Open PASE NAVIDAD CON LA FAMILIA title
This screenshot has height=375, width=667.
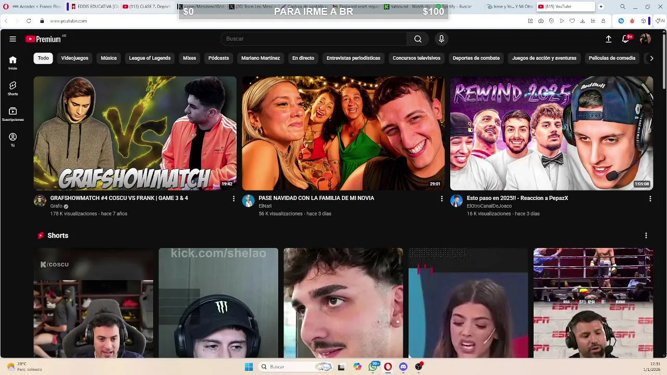pos(316,198)
